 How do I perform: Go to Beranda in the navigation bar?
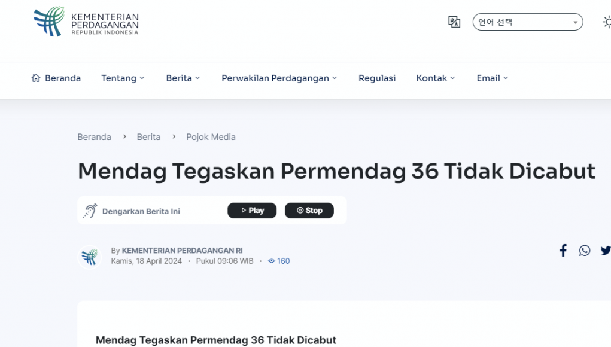[56, 78]
